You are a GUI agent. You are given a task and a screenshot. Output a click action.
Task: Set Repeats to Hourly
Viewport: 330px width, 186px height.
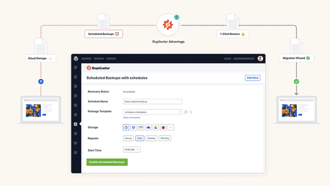point(128,138)
